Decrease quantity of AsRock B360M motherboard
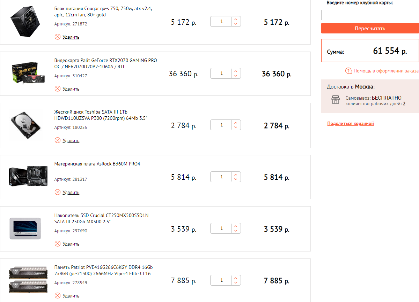The image size is (419, 302). coord(236,179)
